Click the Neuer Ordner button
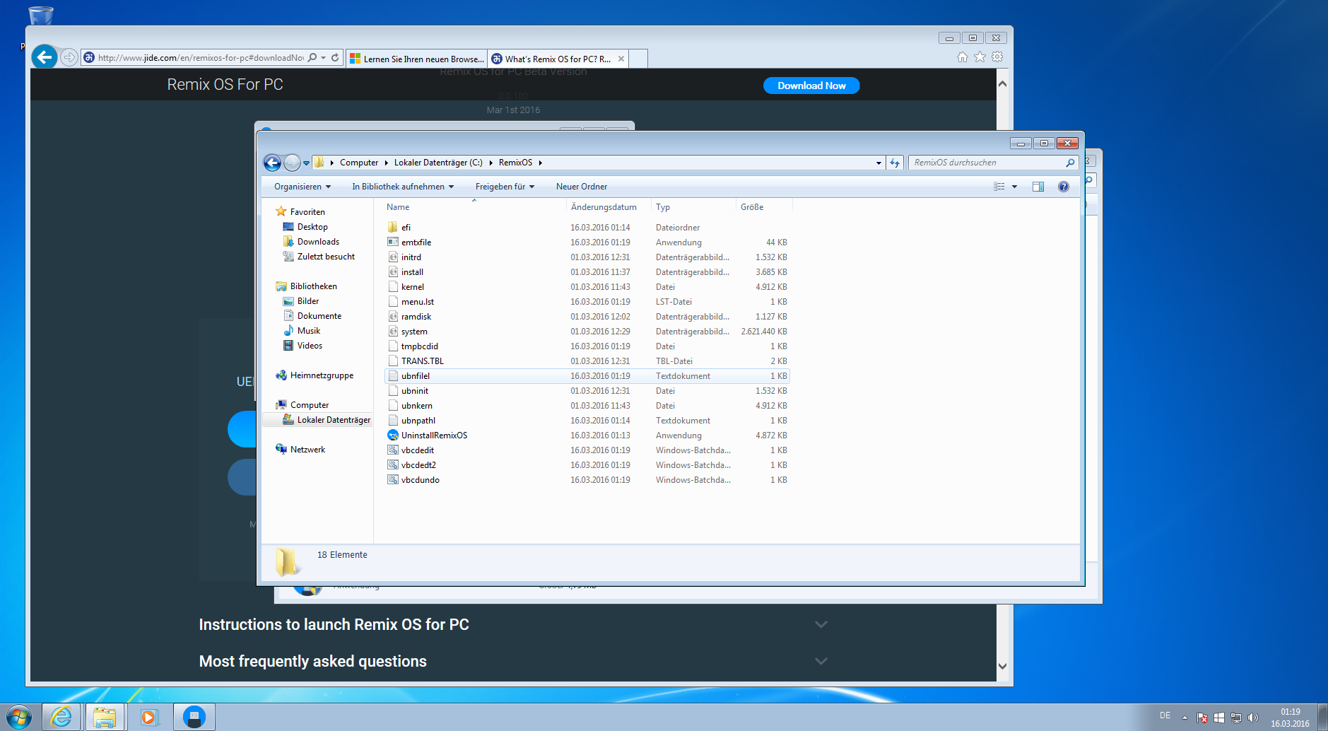This screenshot has width=1328, height=731. 581,187
